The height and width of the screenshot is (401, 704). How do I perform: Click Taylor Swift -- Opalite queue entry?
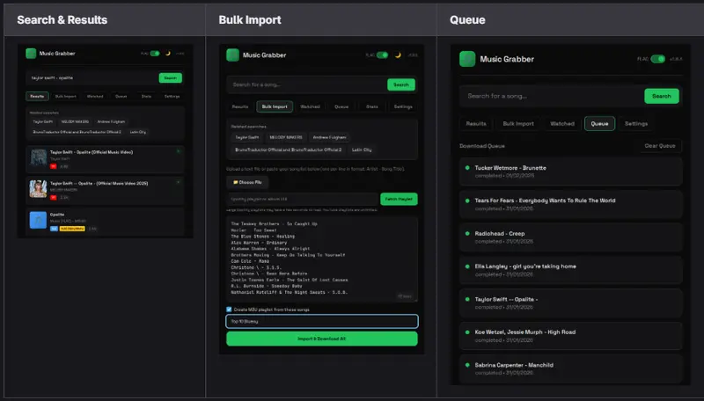570,303
